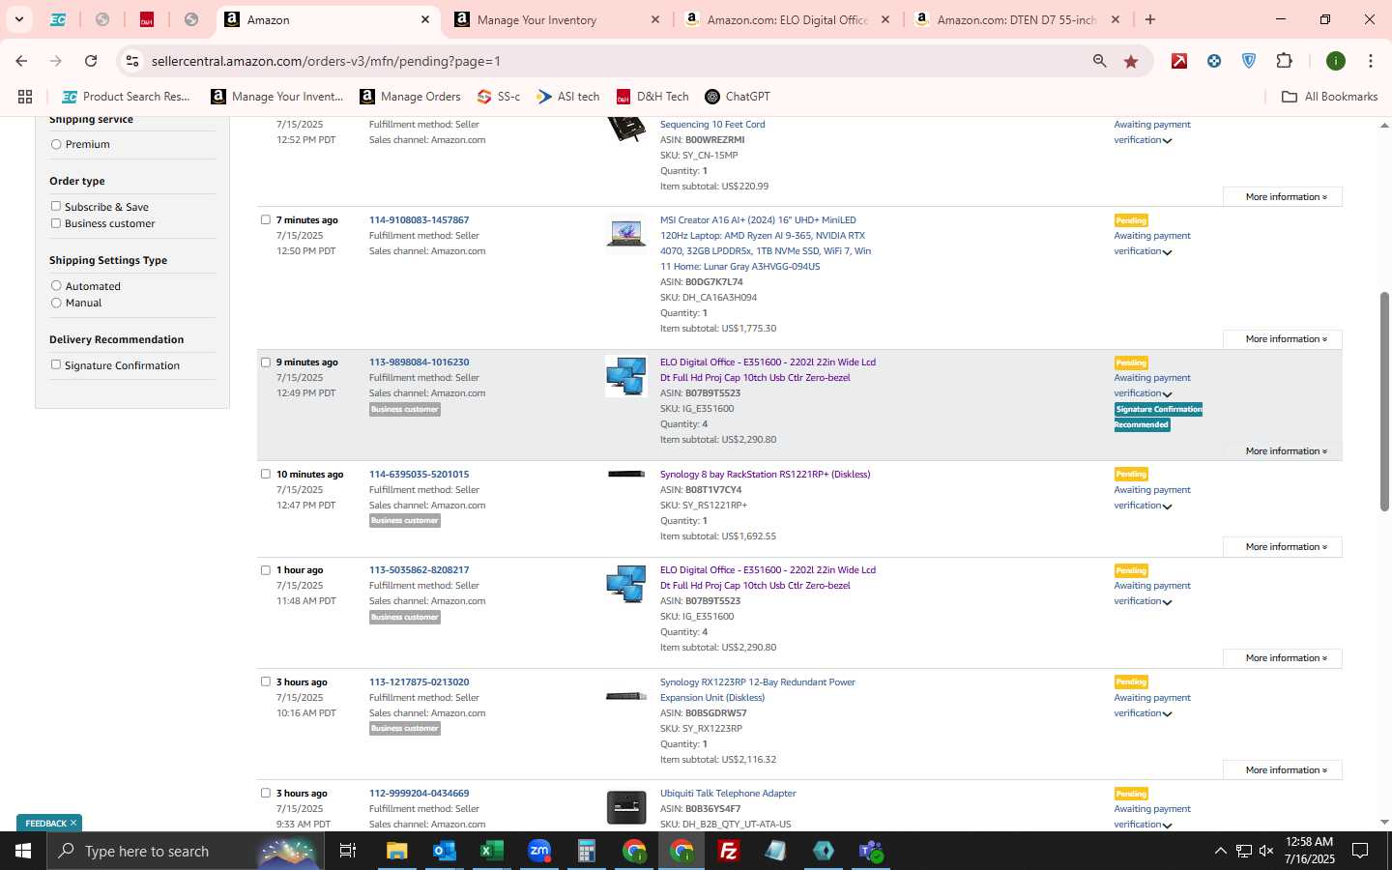This screenshot has width=1392, height=870.
Task: Go back to previous page
Action: tap(21, 61)
